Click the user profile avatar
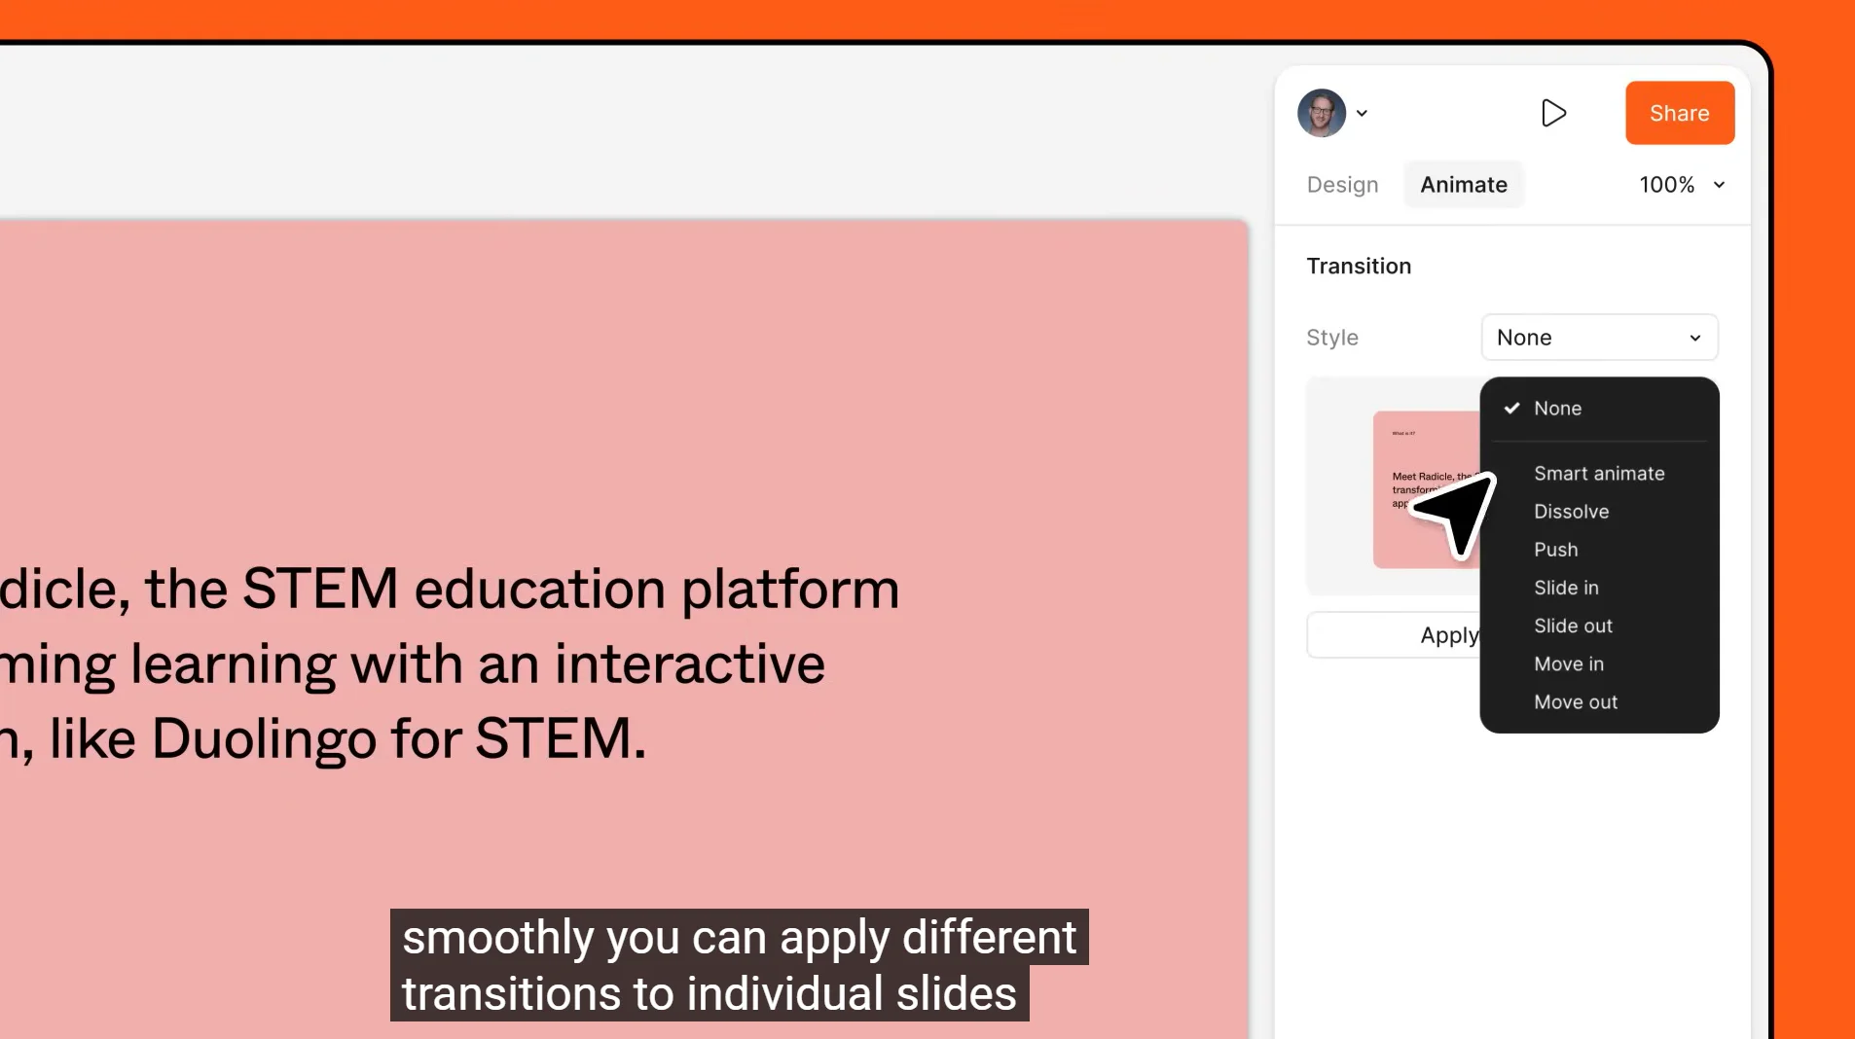Image resolution: width=1855 pixels, height=1039 pixels. (1321, 113)
